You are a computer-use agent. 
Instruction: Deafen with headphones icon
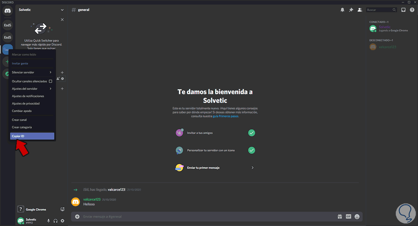[x=55, y=221]
